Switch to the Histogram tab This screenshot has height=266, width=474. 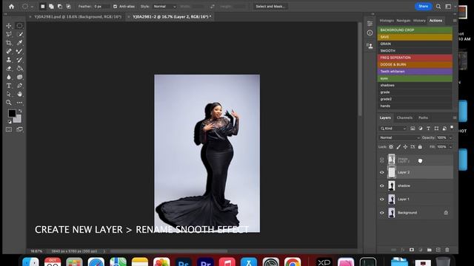tap(387, 21)
